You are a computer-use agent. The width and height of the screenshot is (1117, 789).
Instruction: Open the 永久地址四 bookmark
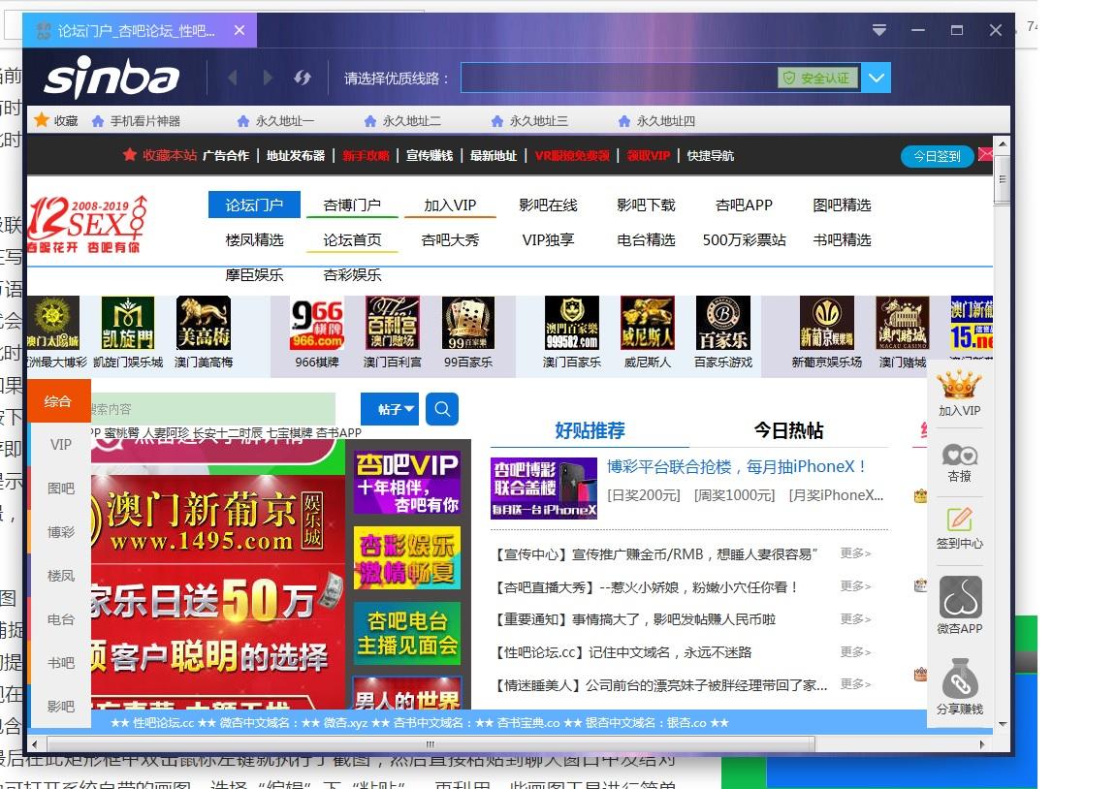click(x=656, y=121)
